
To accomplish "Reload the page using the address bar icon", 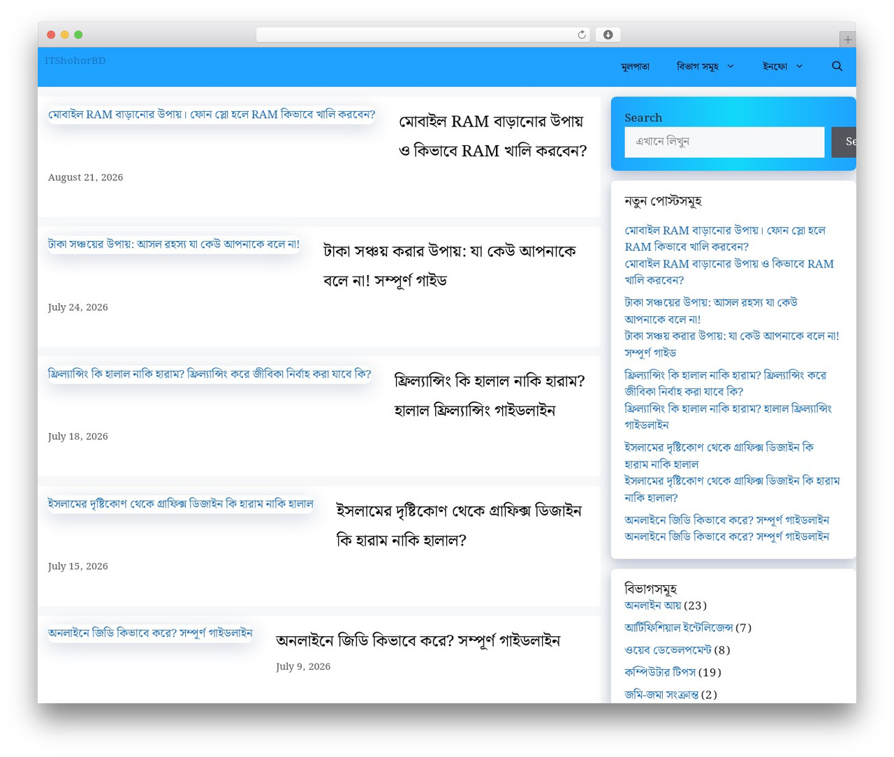I will click(581, 35).
